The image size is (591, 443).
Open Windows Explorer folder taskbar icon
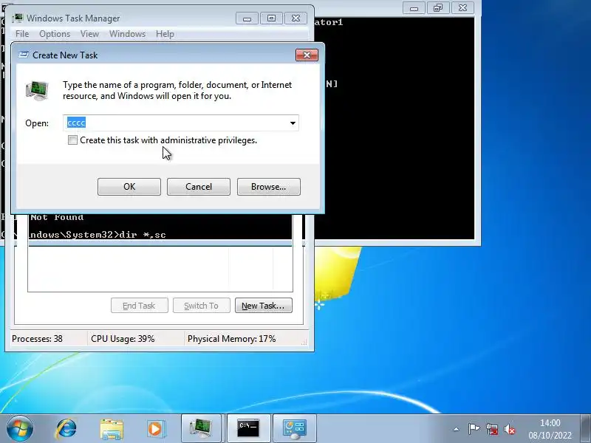point(112,429)
